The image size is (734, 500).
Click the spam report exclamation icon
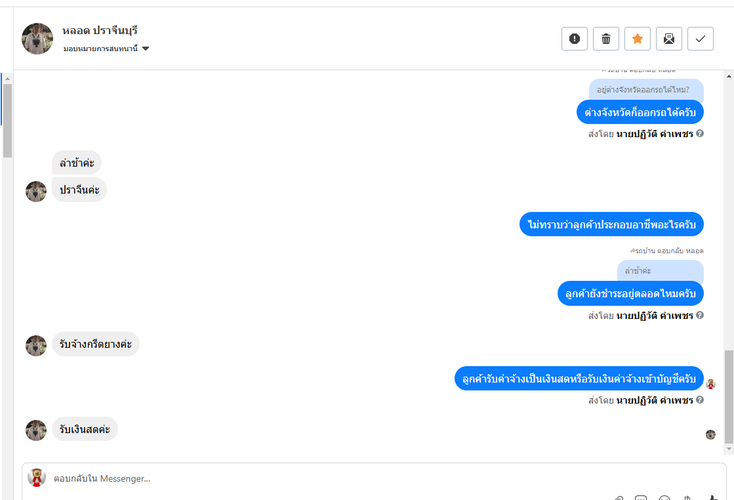(575, 39)
